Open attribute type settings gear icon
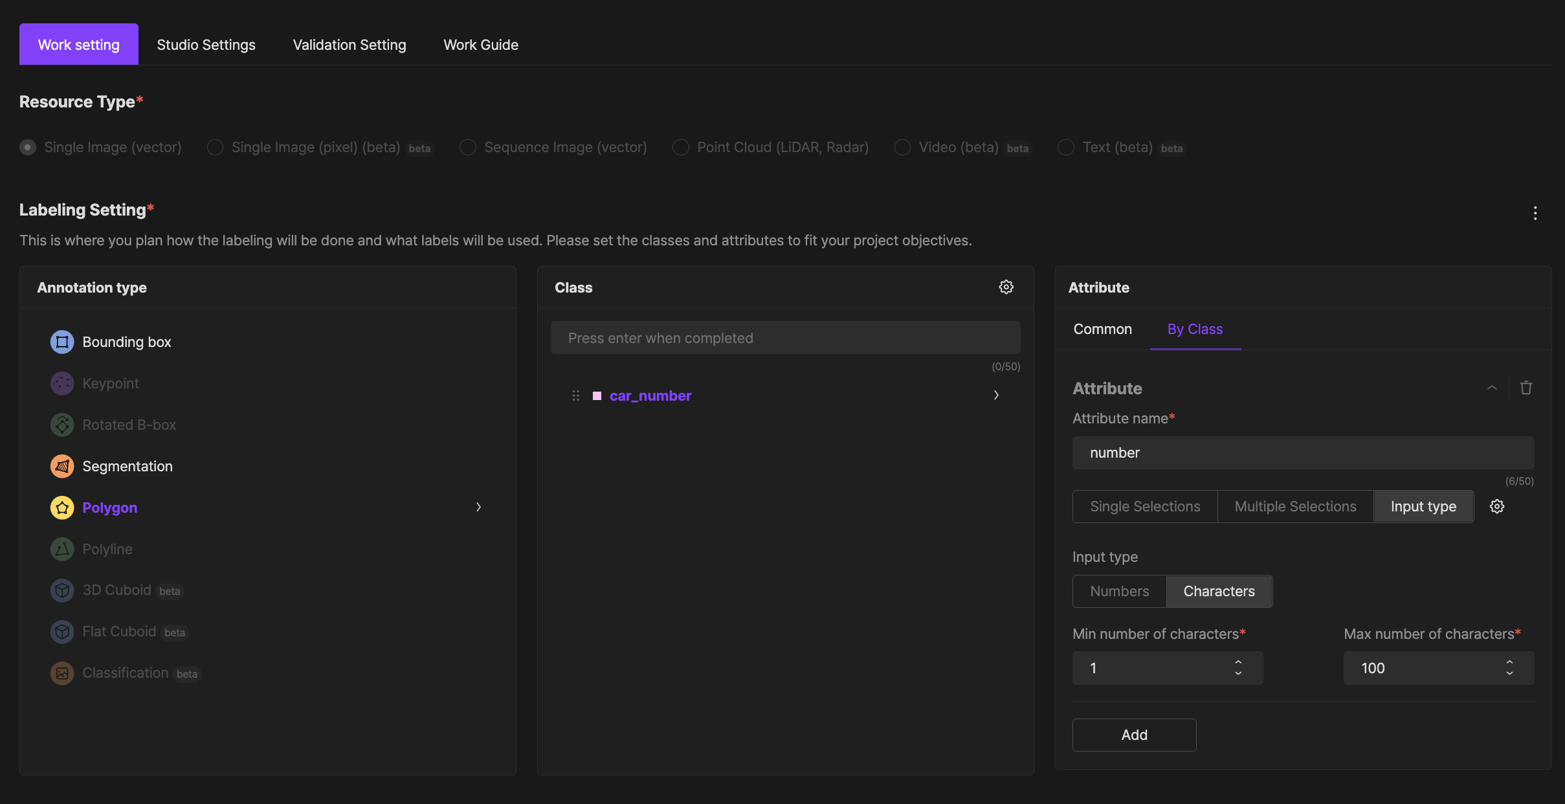The width and height of the screenshot is (1565, 804). click(x=1497, y=506)
